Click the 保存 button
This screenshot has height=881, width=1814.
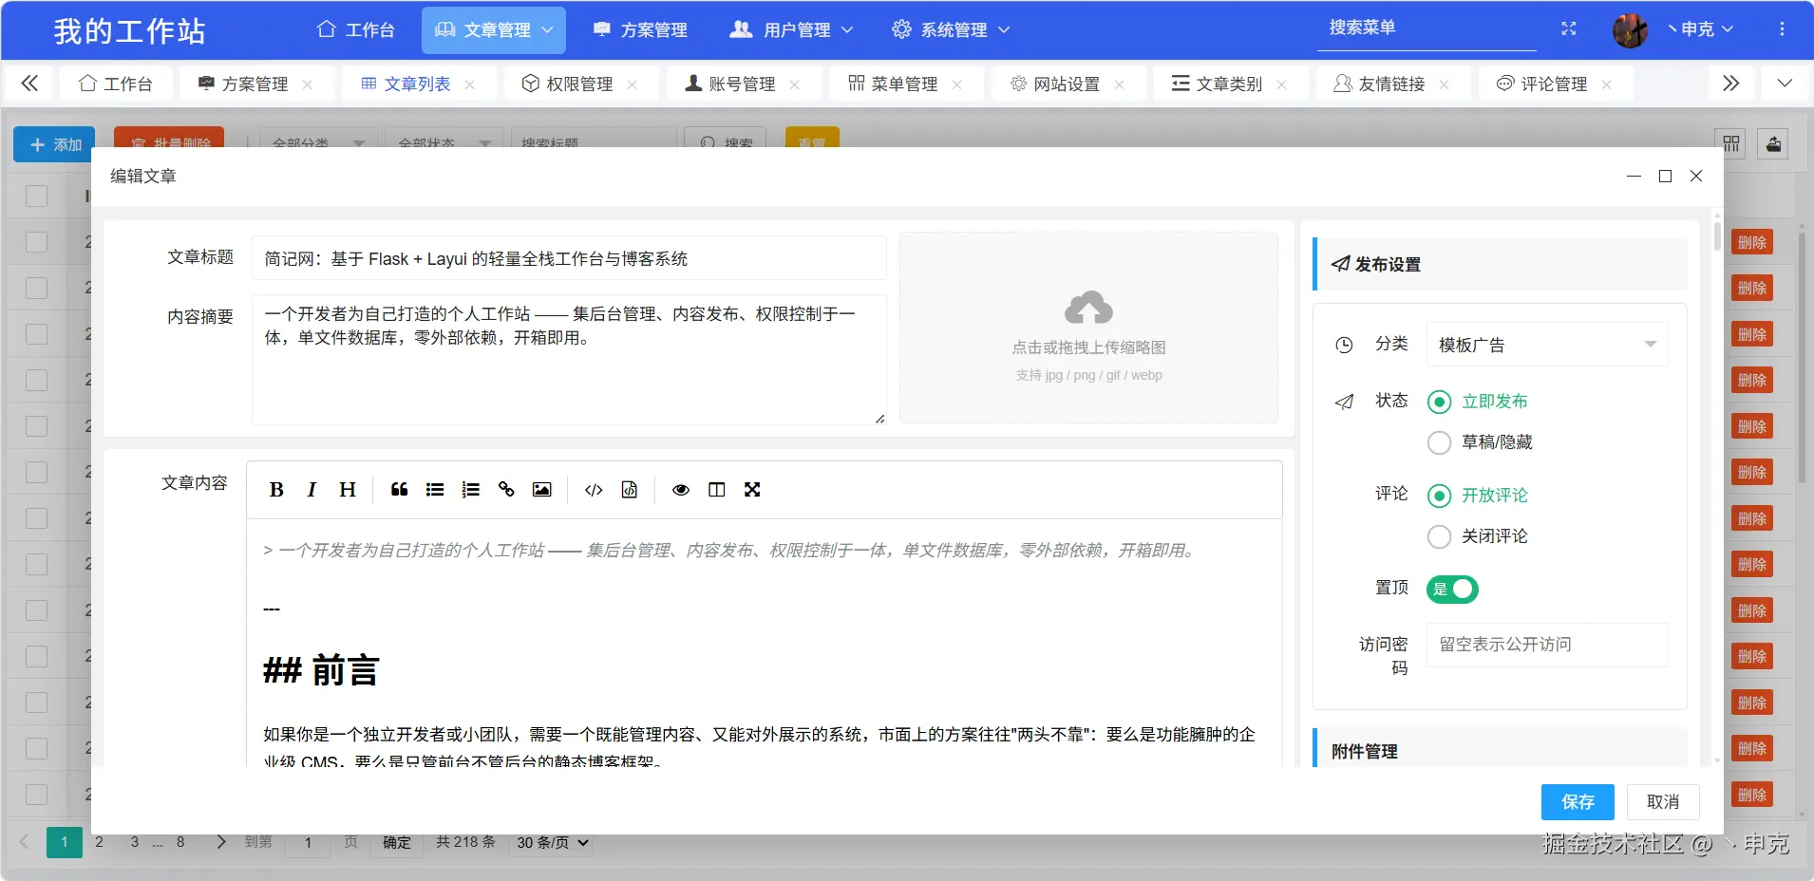[x=1578, y=802]
